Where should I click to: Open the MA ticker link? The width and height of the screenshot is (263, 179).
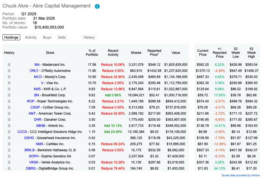[37, 65]
